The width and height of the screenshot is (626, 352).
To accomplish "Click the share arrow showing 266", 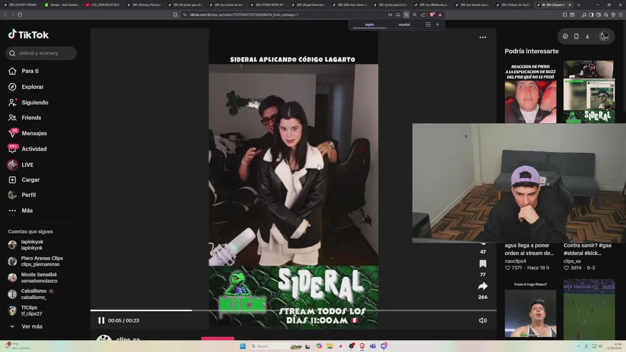I will point(483,286).
